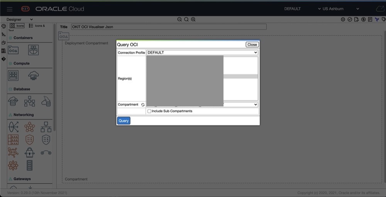
Task: Pick the padlock networking icon
Action: coord(30,153)
